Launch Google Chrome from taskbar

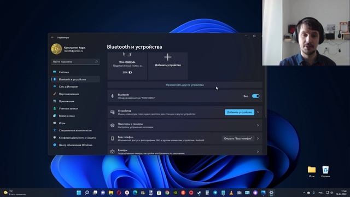pyautogui.click(x=167, y=193)
